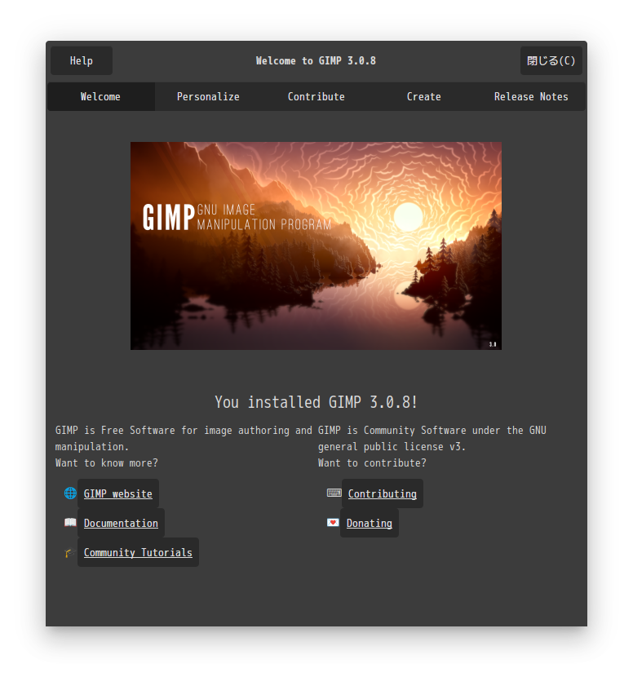Click the love letter icon beside Donating
The height and width of the screenshot is (677, 633).
point(333,522)
